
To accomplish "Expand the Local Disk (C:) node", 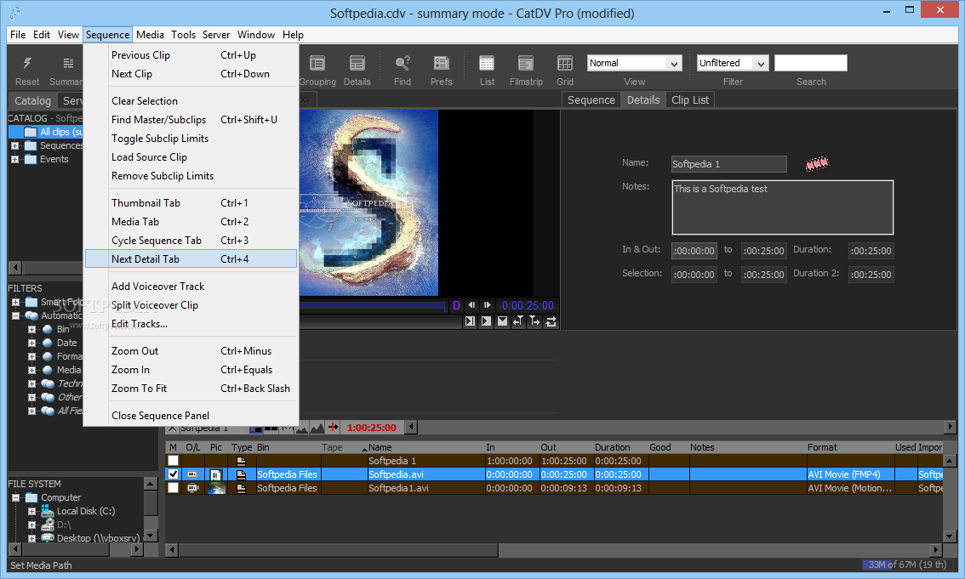I will [31, 511].
